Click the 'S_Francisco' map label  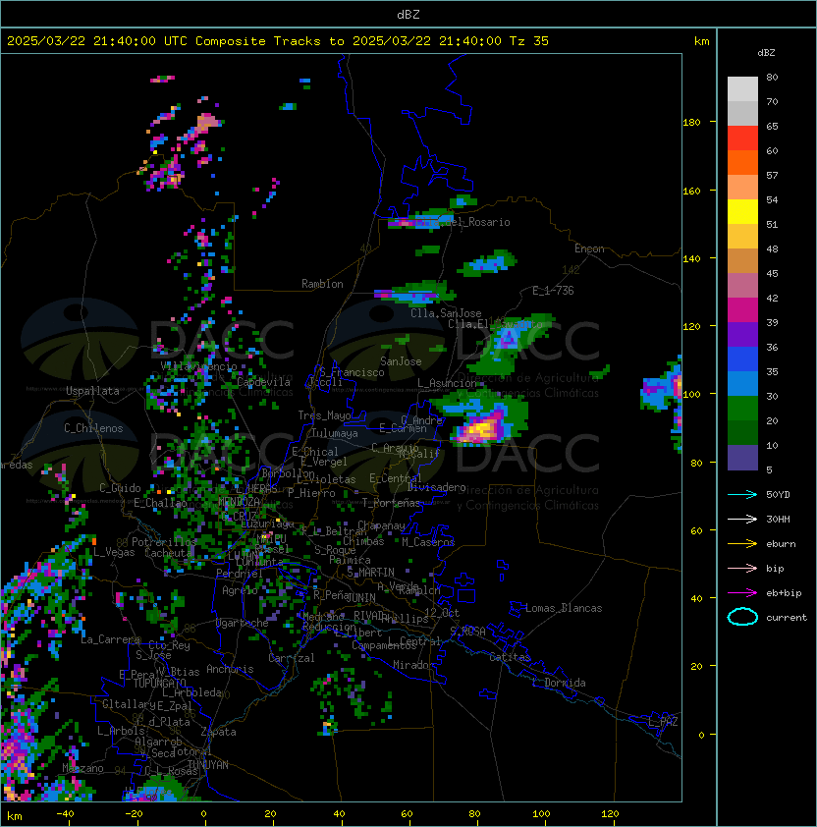tap(352, 372)
